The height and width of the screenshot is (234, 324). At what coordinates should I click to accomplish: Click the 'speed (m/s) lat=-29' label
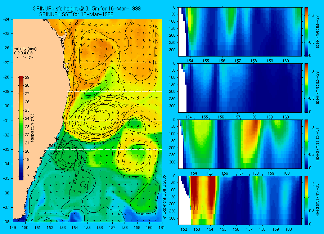click(x=318, y=88)
